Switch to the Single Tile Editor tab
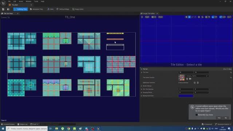The width and height of the screenshot is (233, 131). click(x=149, y=13)
